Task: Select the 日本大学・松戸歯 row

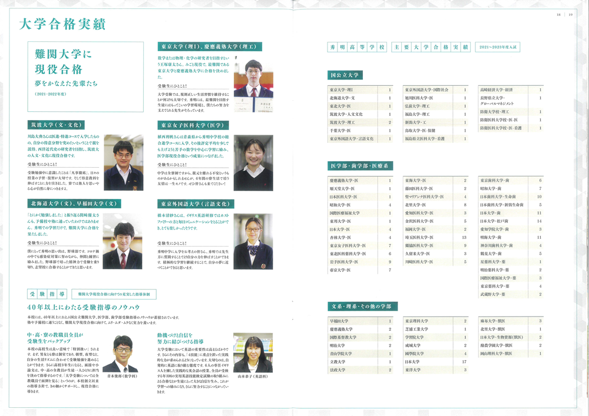Action: [511, 221]
